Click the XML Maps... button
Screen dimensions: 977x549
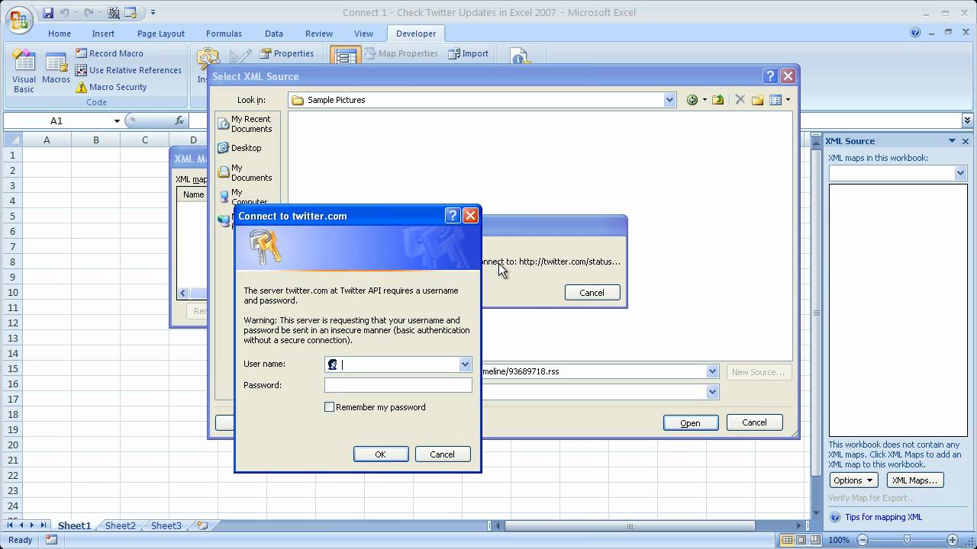click(x=915, y=480)
